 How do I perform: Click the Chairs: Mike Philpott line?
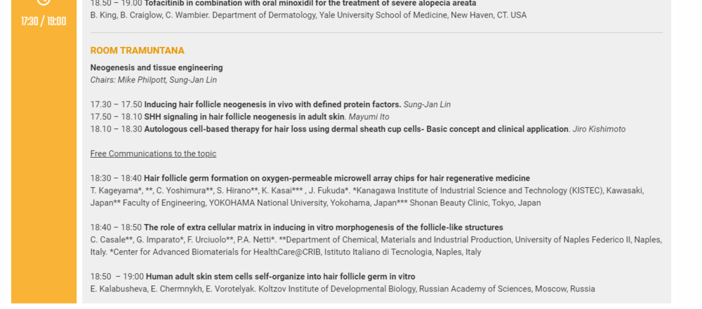pyautogui.click(x=153, y=80)
